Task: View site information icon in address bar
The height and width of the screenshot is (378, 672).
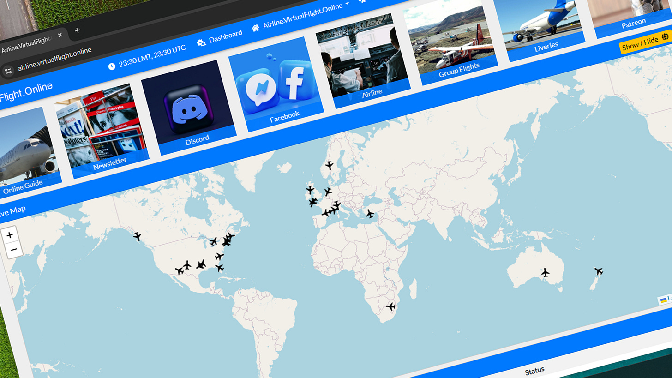Action: pyautogui.click(x=8, y=71)
